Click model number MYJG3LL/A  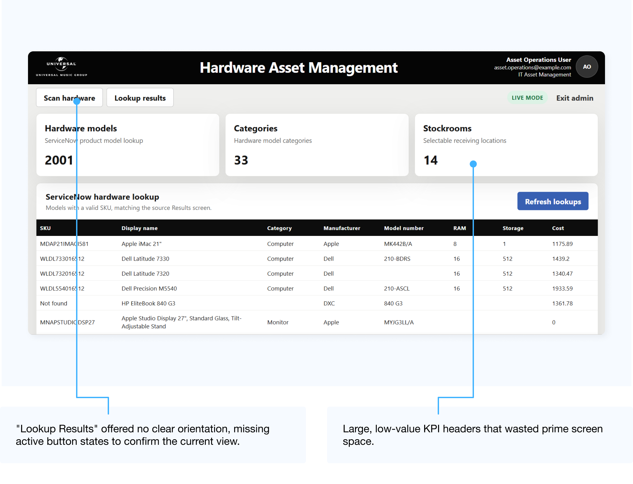click(399, 322)
